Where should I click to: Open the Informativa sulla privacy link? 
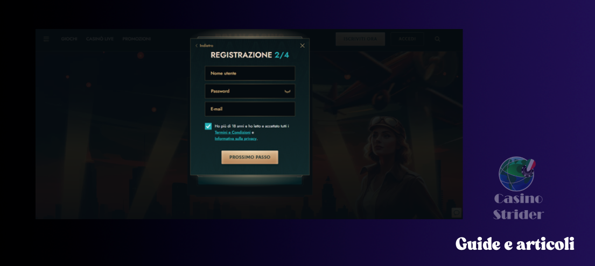[236, 139]
